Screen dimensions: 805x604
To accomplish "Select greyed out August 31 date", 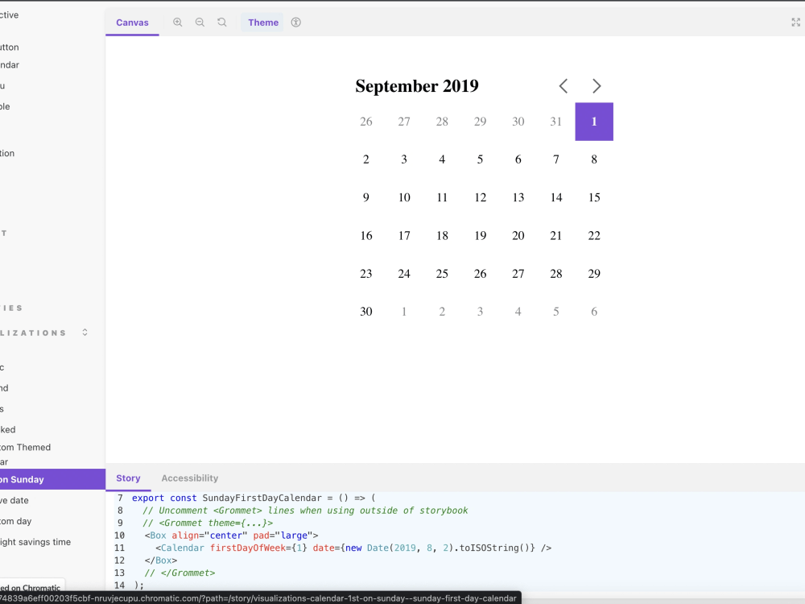I will (x=556, y=122).
